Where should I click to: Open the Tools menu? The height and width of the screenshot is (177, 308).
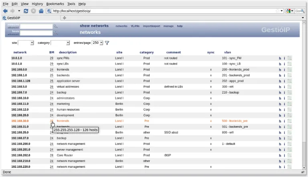click(71, 4)
